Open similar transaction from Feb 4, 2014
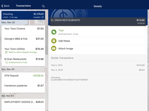Image resolution: width=149 pixels, height=111 pixels. (x=98, y=65)
